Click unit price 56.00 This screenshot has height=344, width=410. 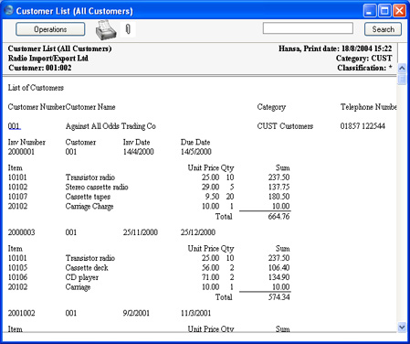(x=210, y=268)
